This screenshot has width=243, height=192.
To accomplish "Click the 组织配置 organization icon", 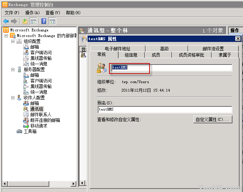I will 19,41.
